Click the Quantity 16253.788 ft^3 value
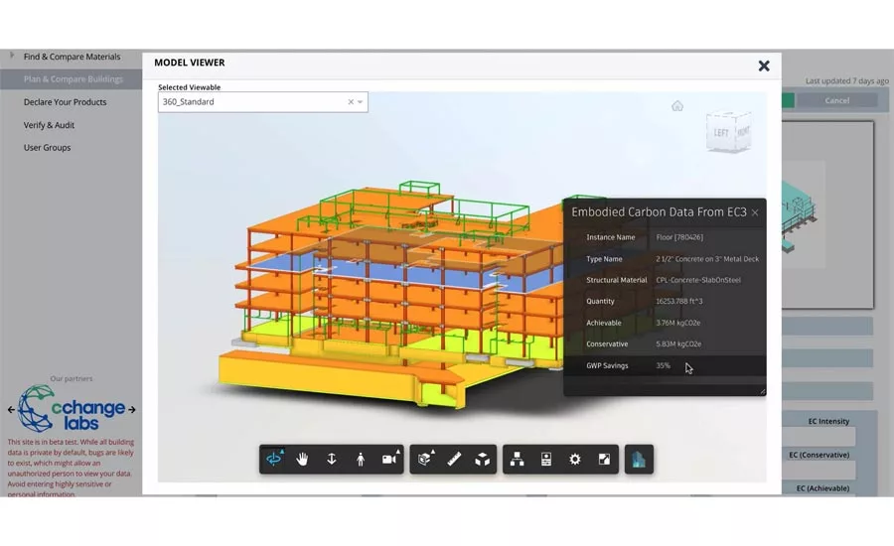894x546 pixels. (679, 301)
